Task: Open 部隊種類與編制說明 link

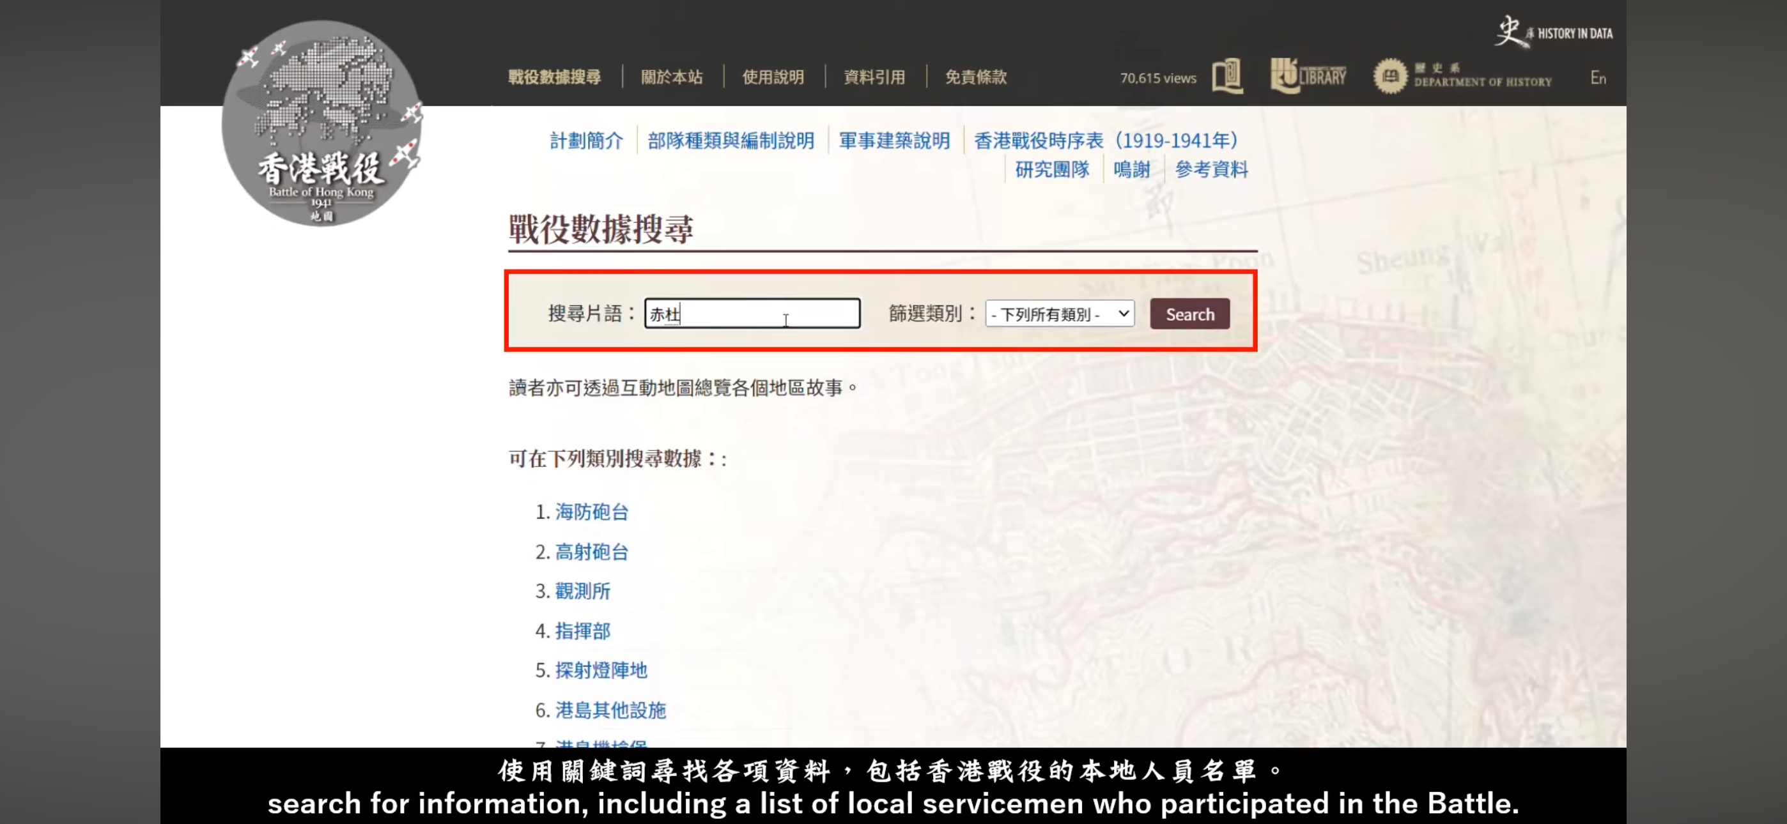Action: [731, 141]
